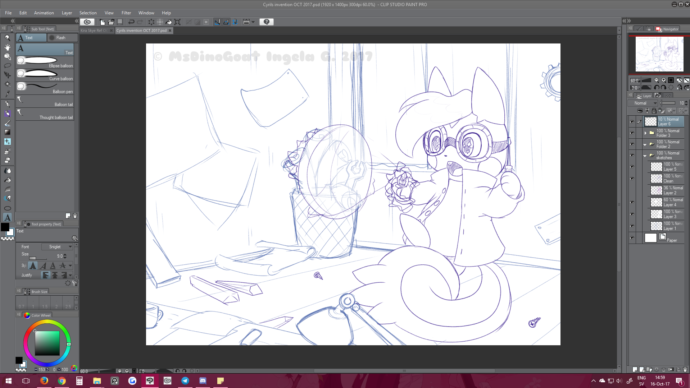Show hidden system tray icons

pyautogui.click(x=594, y=381)
